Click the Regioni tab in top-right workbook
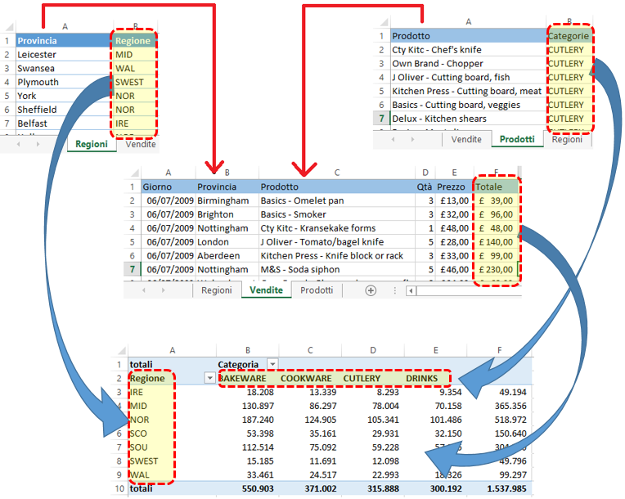 [x=567, y=140]
